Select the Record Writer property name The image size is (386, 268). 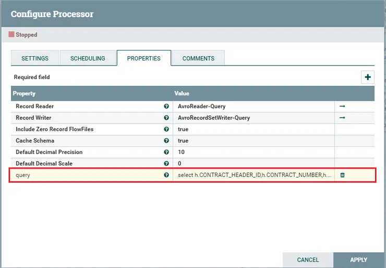pyautogui.click(x=33, y=118)
